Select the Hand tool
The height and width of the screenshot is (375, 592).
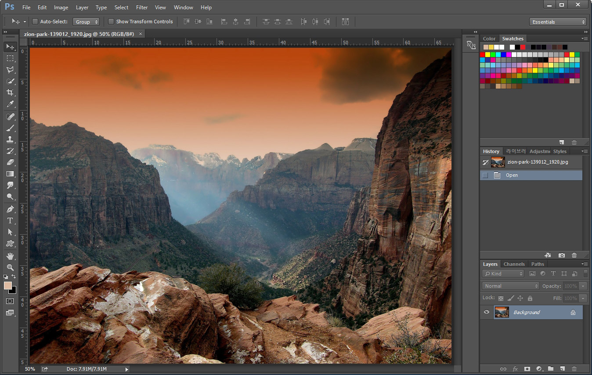pyautogui.click(x=10, y=256)
